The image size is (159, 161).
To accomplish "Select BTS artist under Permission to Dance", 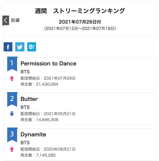I will click(25, 72).
